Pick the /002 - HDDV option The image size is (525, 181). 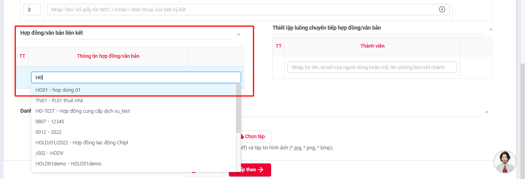134,153
